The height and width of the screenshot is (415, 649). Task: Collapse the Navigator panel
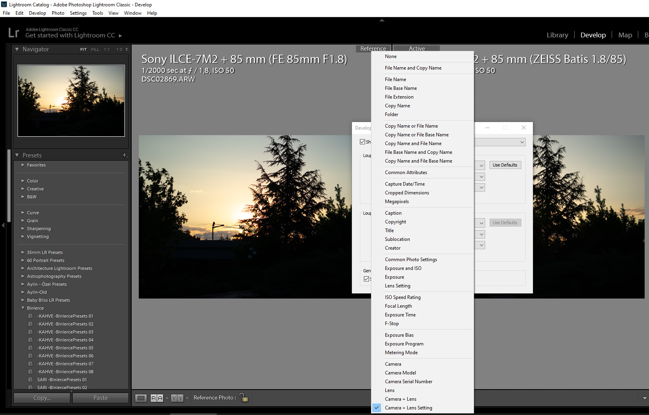click(17, 49)
